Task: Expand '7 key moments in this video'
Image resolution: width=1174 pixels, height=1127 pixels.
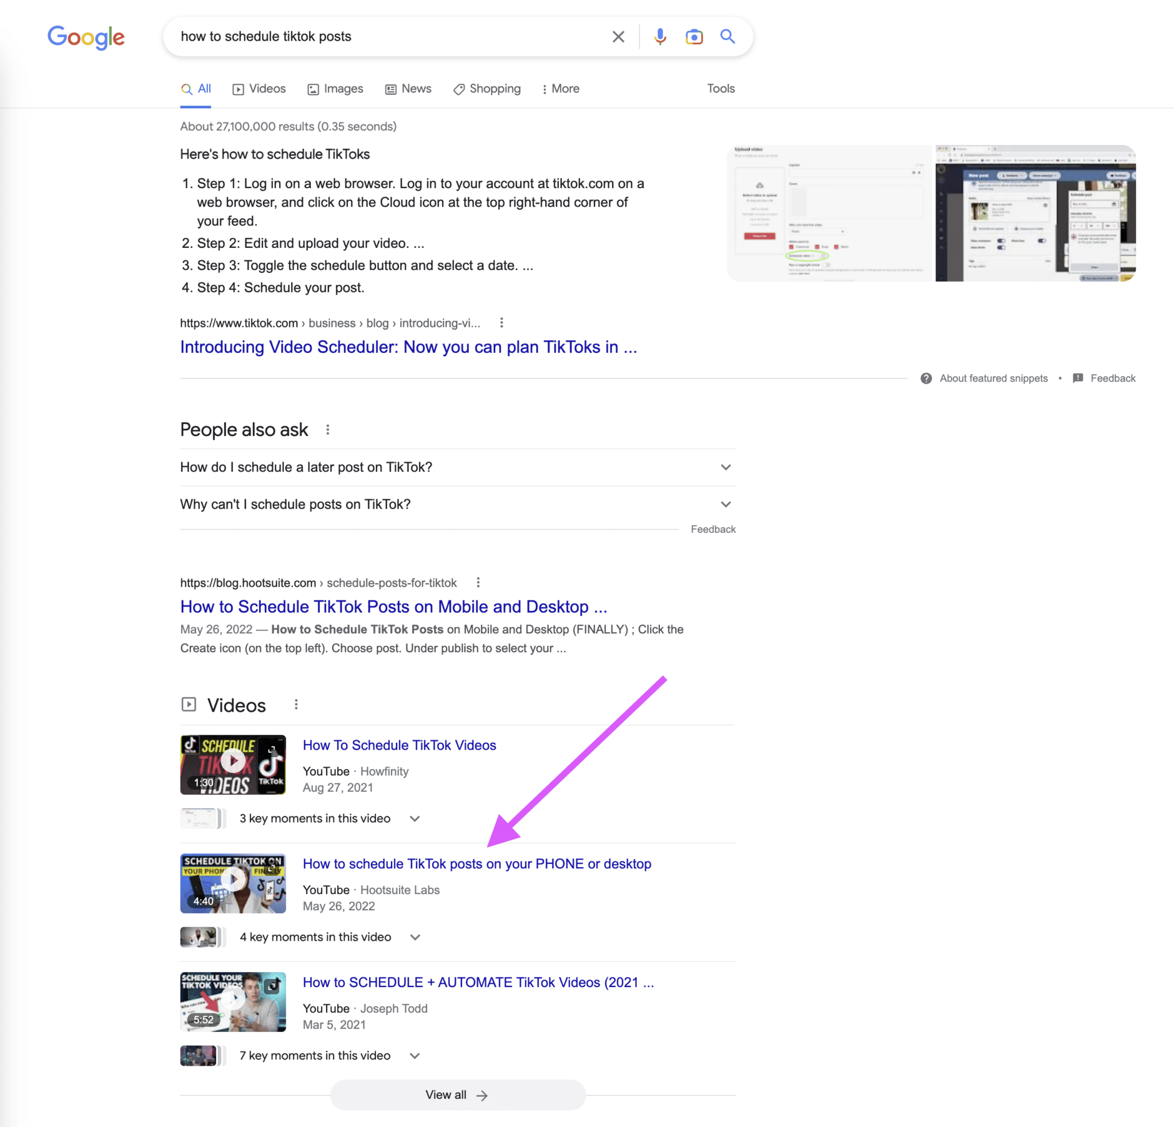Action: point(414,1055)
